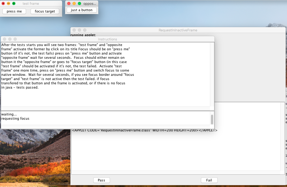Mark the test as Fail
This screenshot has width=287, height=187.
(209, 180)
